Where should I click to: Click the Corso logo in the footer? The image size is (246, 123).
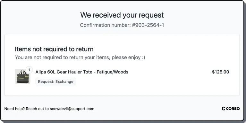pos(231,109)
